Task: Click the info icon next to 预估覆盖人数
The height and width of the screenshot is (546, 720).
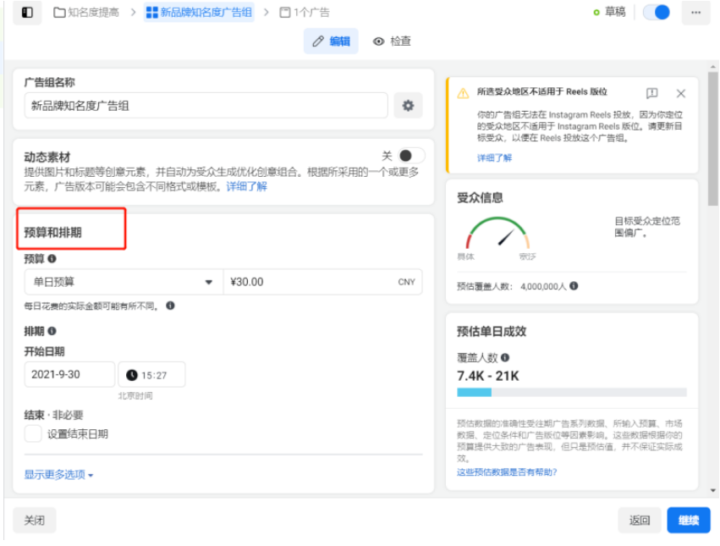Action: click(x=574, y=286)
